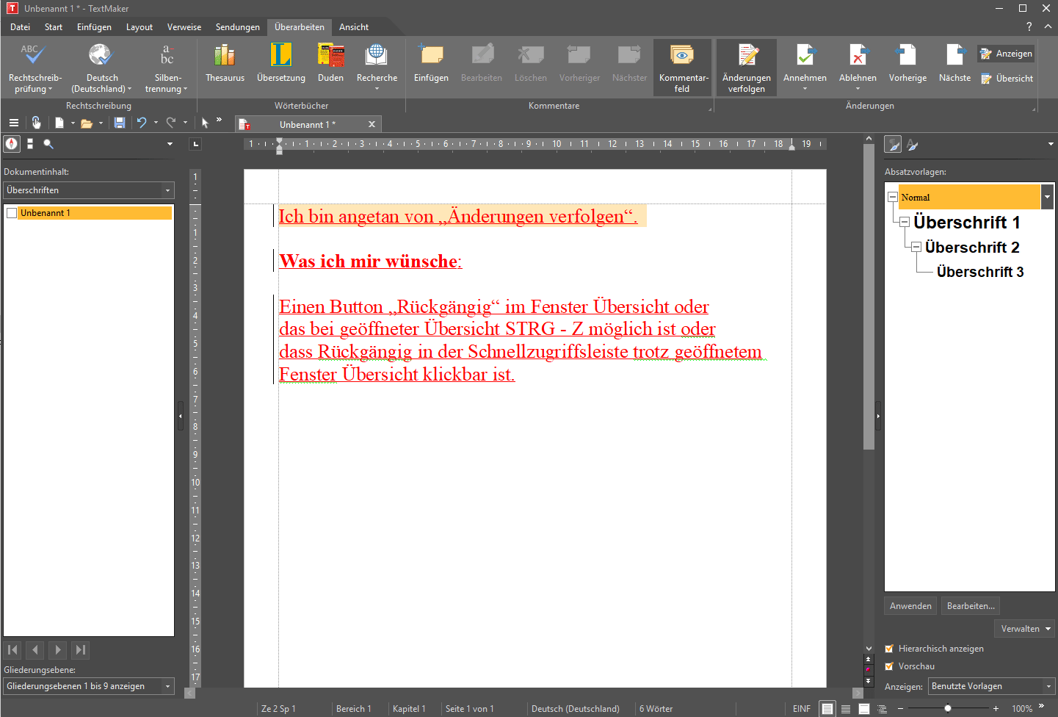Image resolution: width=1058 pixels, height=717 pixels.
Task: Switch to the Ansicht ribbon tab
Action: pos(354,27)
